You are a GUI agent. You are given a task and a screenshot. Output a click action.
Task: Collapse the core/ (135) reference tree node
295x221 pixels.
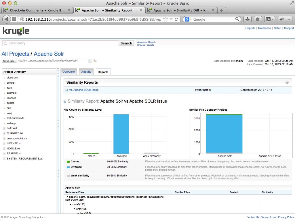pyautogui.click(x=71, y=204)
